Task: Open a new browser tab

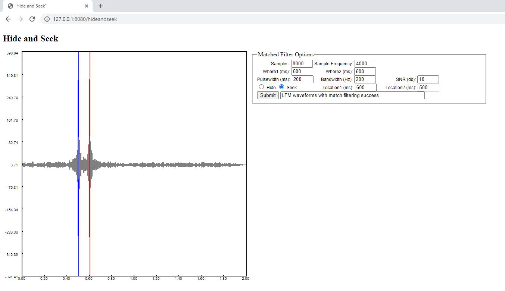Action: (x=100, y=6)
